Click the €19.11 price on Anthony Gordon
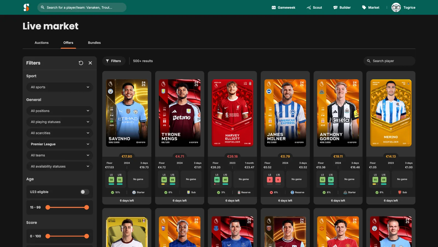The image size is (438, 247). (x=338, y=156)
